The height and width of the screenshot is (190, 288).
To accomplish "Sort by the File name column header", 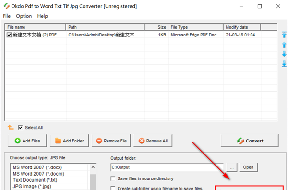I will coord(35,27).
